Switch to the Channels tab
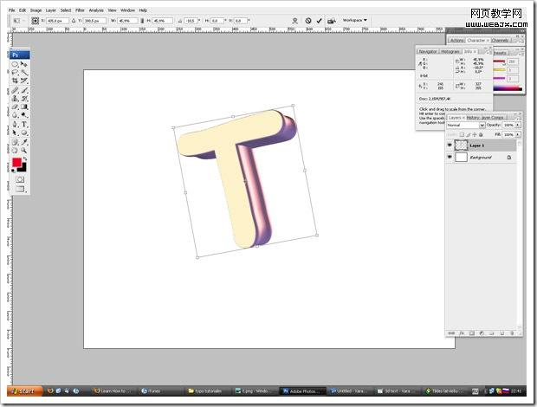Image resolution: width=537 pixels, height=407 pixels. [x=500, y=41]
